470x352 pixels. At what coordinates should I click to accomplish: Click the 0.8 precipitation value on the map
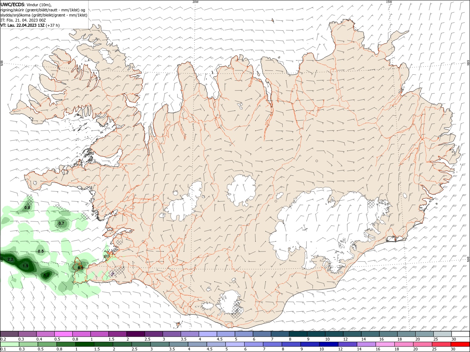tap(27, 208)
